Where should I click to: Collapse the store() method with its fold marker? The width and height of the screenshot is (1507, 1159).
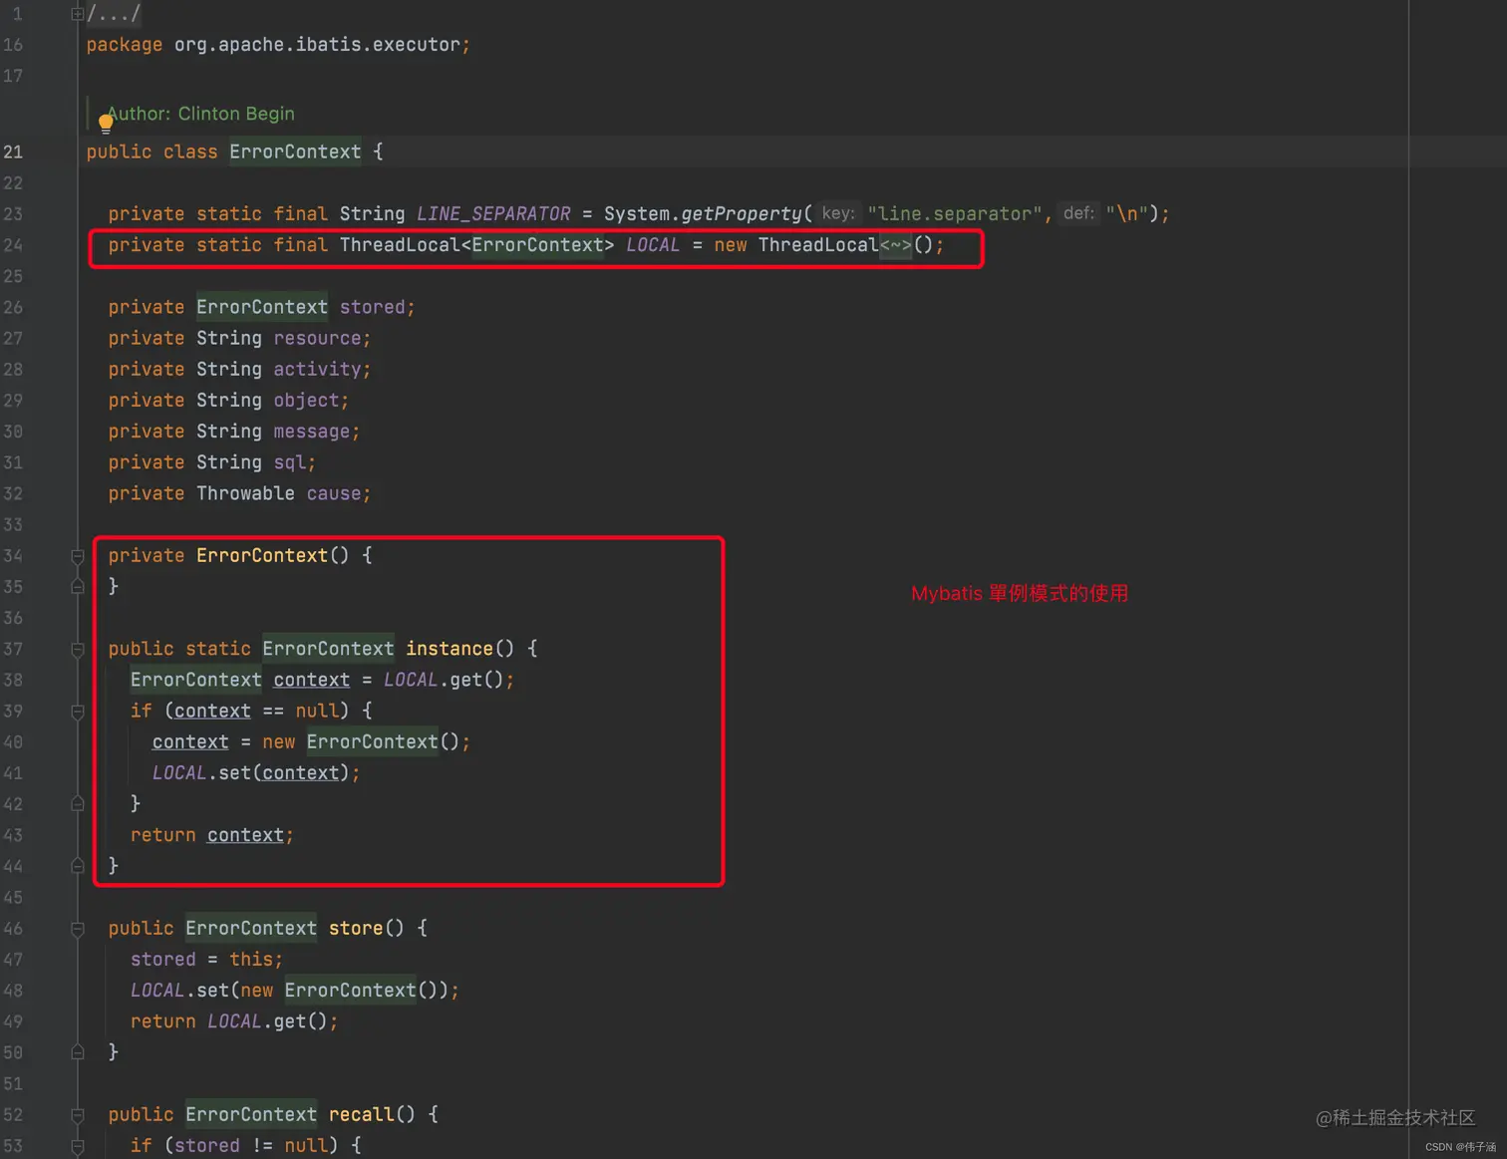77,929
